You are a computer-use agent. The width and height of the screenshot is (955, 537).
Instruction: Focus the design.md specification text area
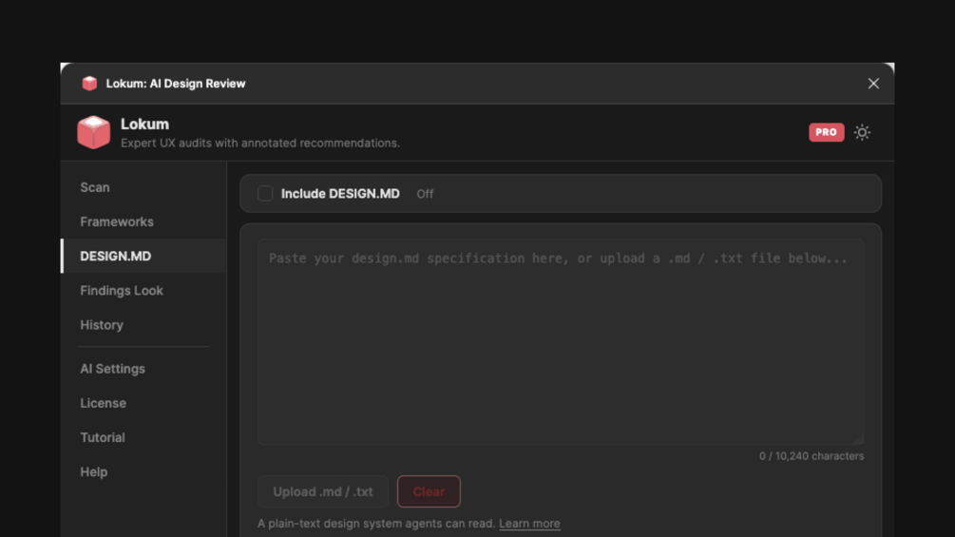[561, 341]
